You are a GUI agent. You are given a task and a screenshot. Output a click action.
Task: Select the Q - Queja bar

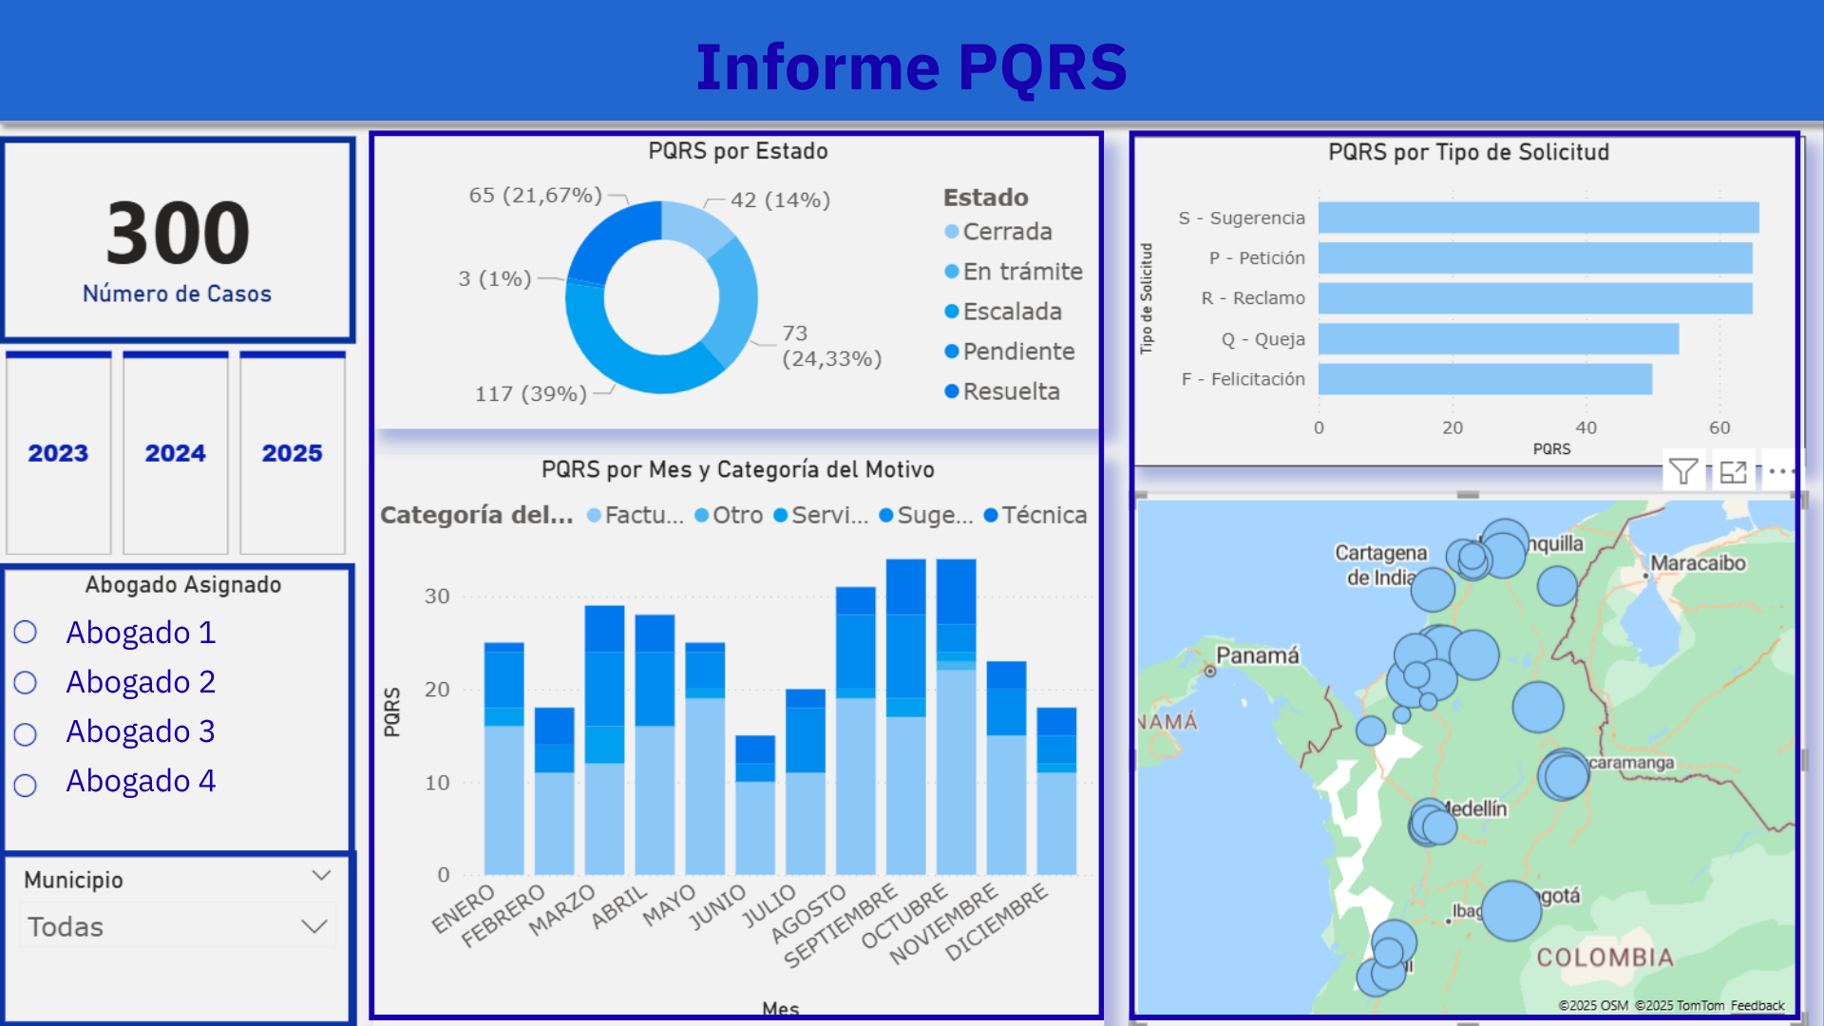pos(1498,339)
